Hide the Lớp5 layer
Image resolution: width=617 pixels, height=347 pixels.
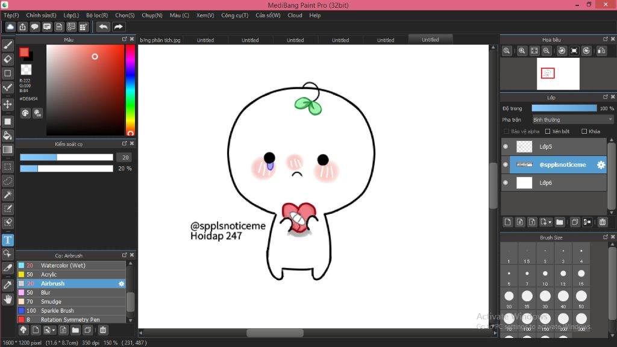(506, 146)
